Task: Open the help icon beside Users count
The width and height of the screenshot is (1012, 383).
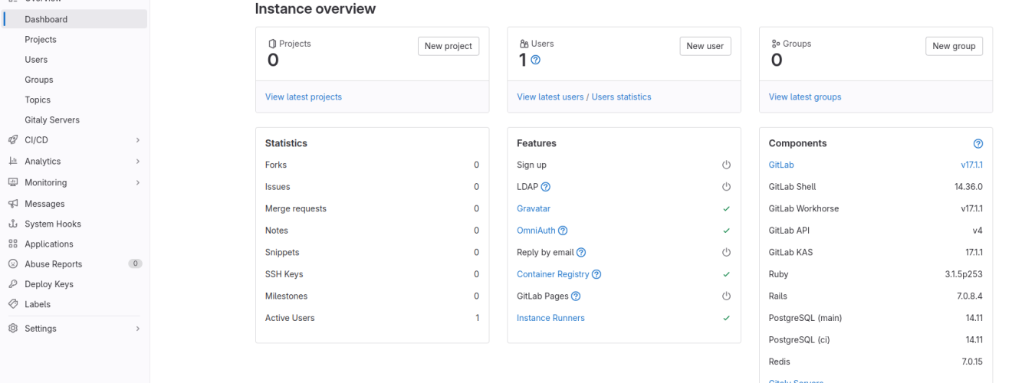Action: 536,60
